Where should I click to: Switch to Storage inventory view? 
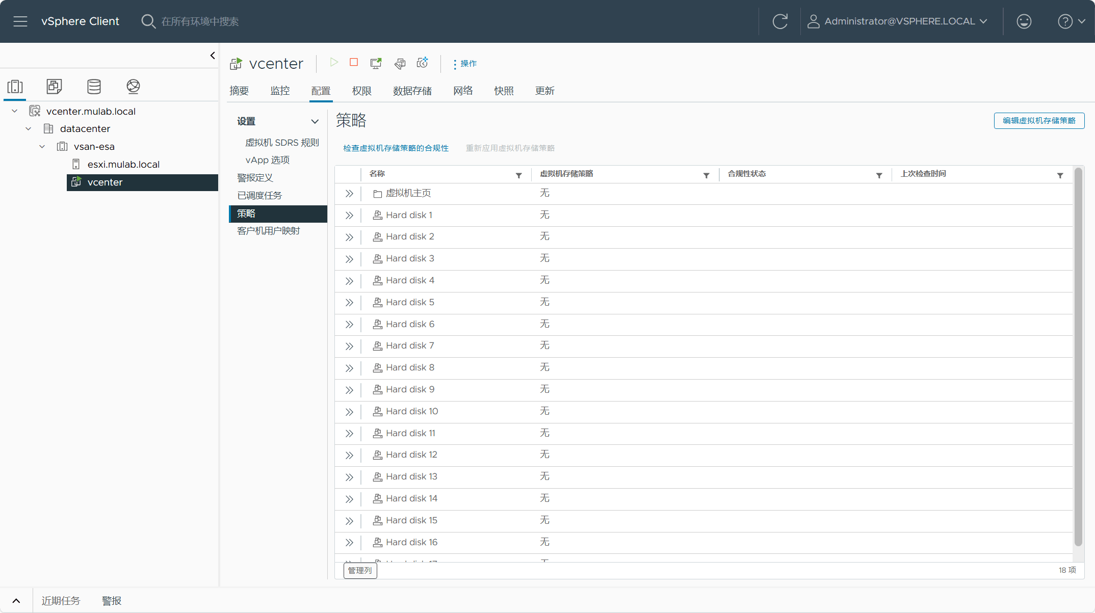94,87
